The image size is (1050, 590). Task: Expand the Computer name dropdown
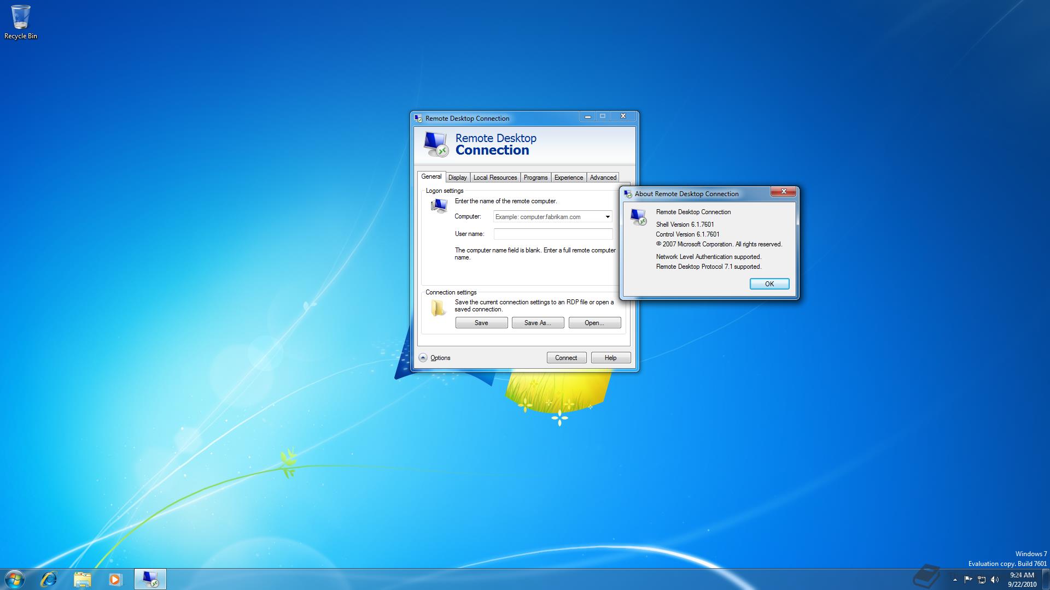607,217
